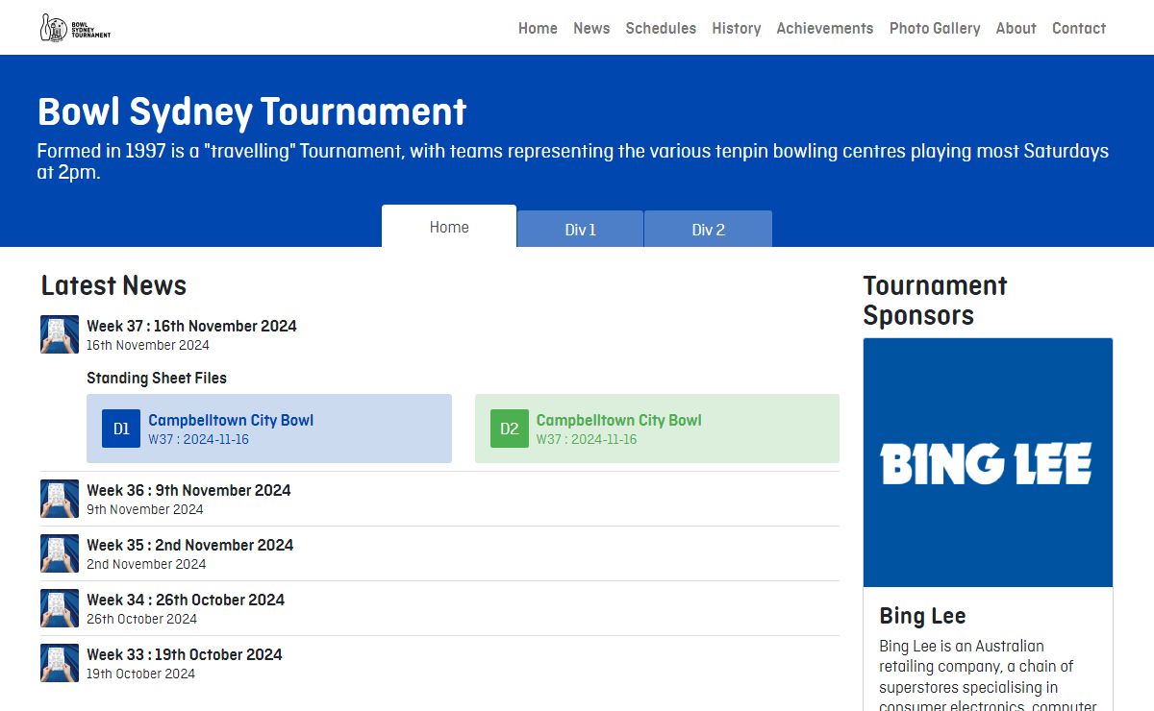1154x711 pixels.
Task: Open Week 34 : 26th October 2024 article
Action: pyautogui.click(x=186, y=600)
